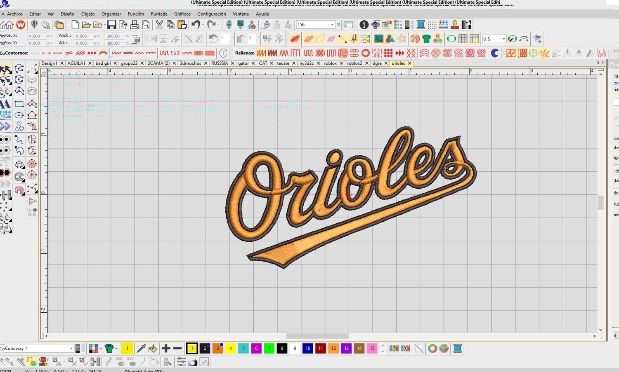The image size is (619, 372).
Task: Undo the last action with the arrow icon
Action: 196,25
